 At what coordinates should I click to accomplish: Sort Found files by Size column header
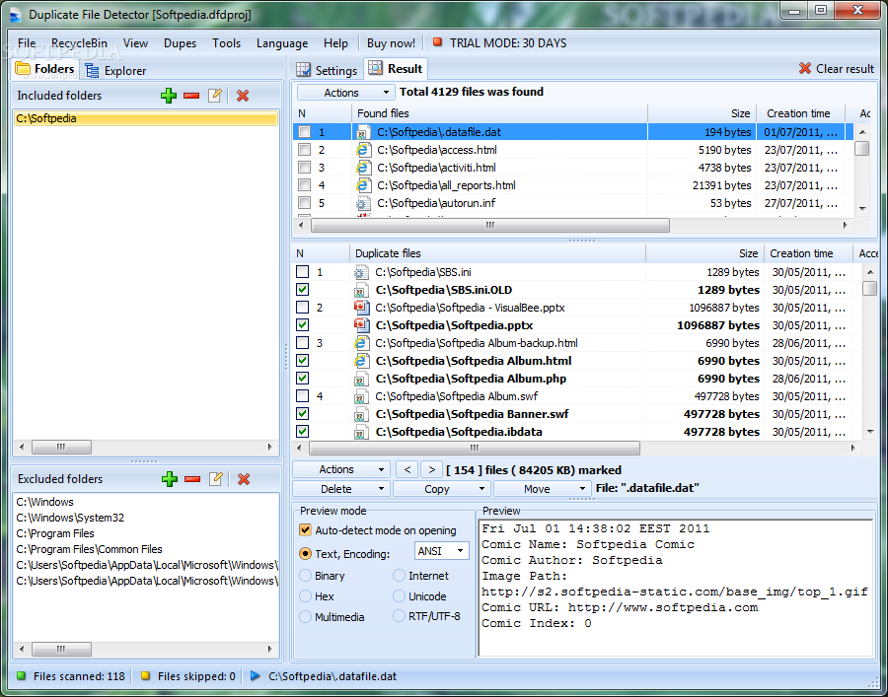pyautogui.click(x=702, y=113)
